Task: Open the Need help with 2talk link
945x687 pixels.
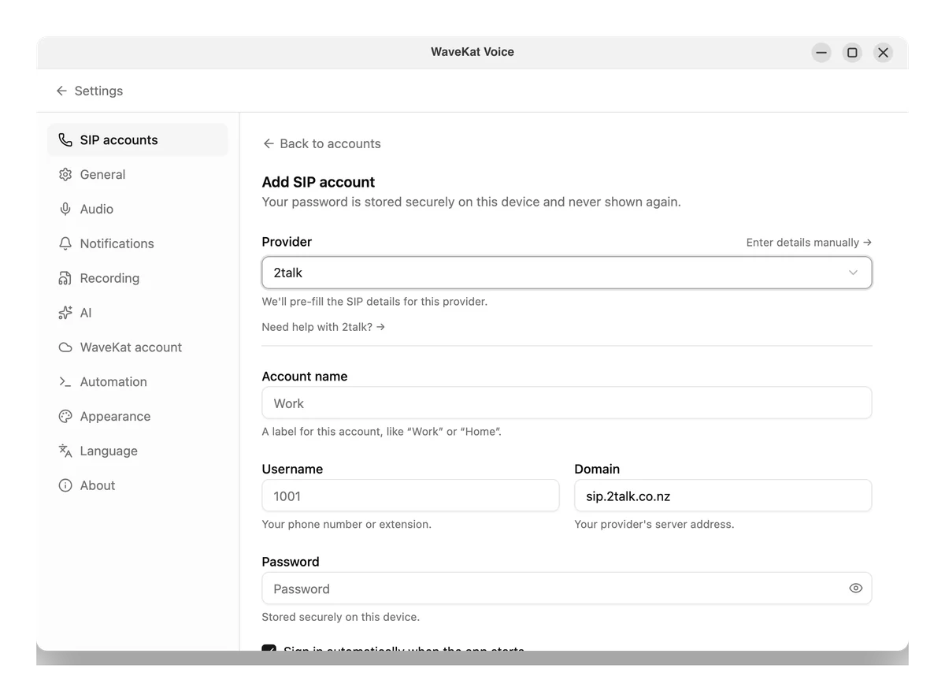Action: [323, 327]
